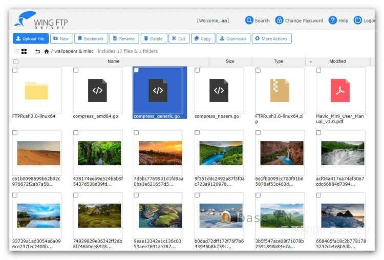The width and height of the screenshot is (384, 260).
Task: Check the compress_noasm.go checkbox
Action: coord(197,70)
